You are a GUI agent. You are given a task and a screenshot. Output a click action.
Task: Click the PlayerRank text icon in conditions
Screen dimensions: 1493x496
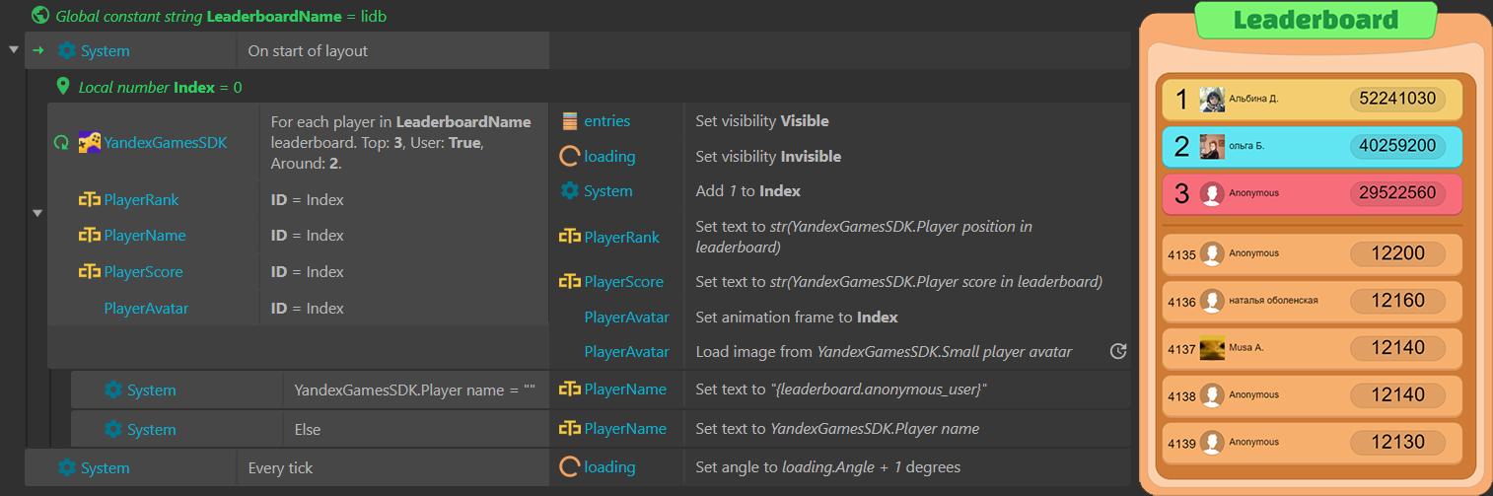89,200
